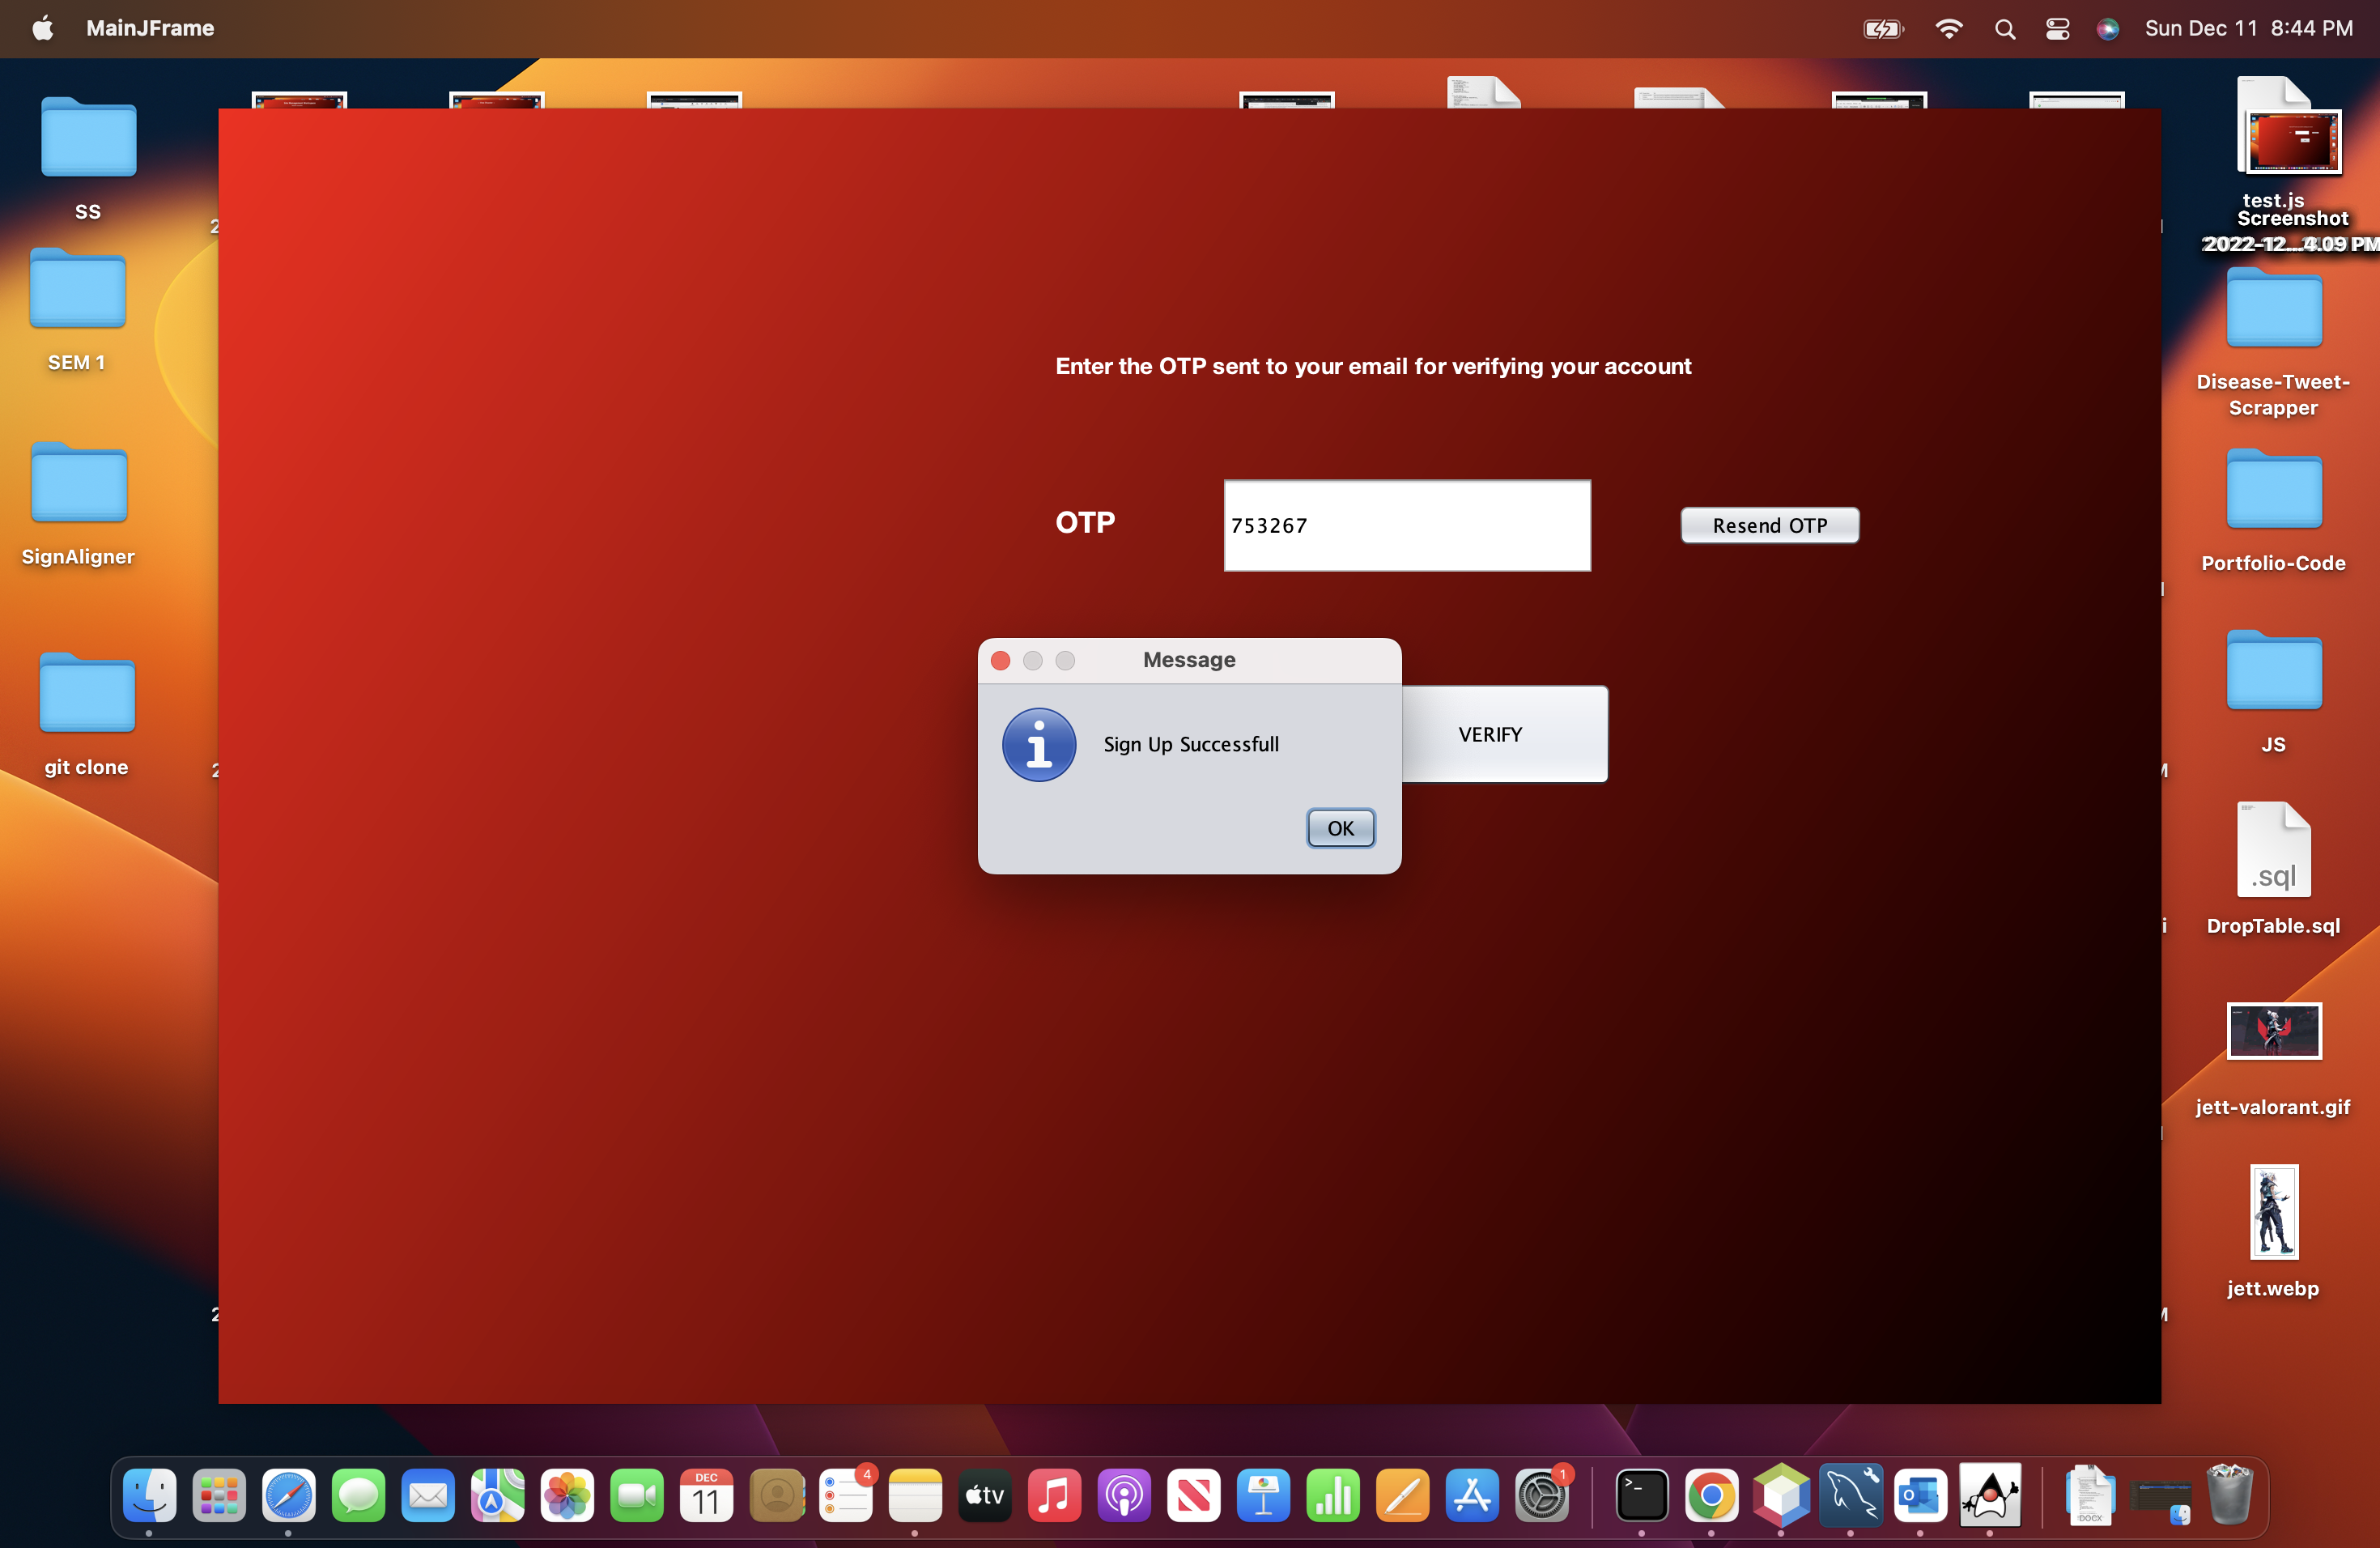Open MySQL Workbench dolphin icon in dock
The height and width of the screenshot is (1548, 2380).
tap(1850, 1496)
